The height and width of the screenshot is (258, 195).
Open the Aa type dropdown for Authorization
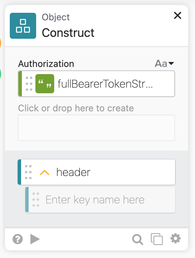pos(164,64)
